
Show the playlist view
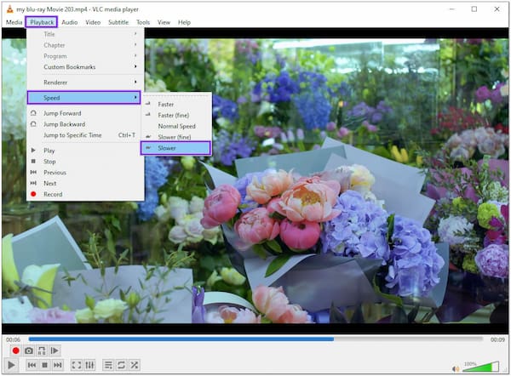tap(108, 365)
